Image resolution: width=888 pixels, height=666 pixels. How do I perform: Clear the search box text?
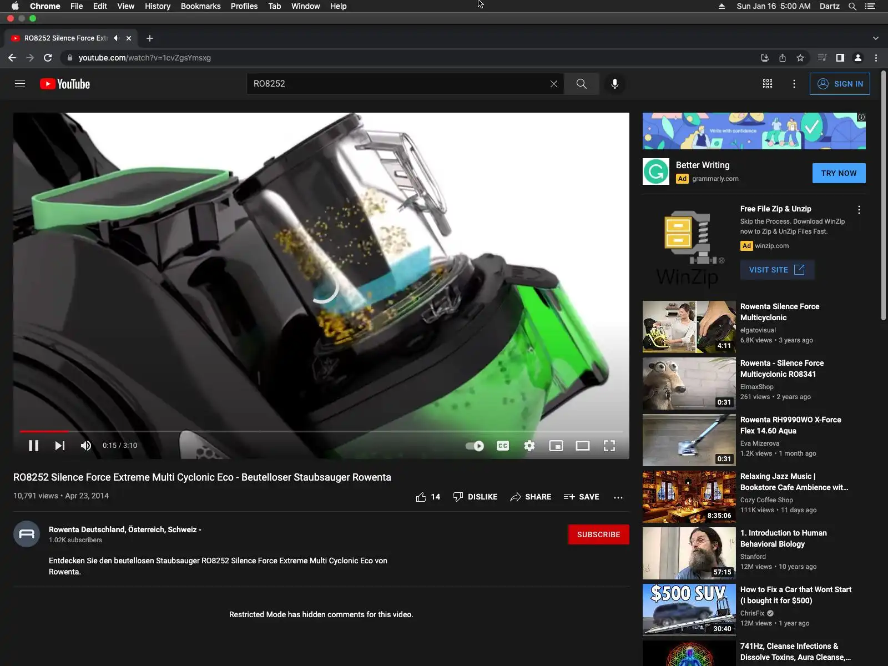[554, 84]
